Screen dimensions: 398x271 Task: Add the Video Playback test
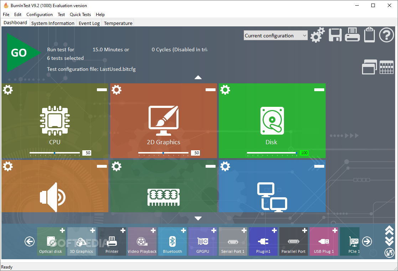tap(153, 230)
